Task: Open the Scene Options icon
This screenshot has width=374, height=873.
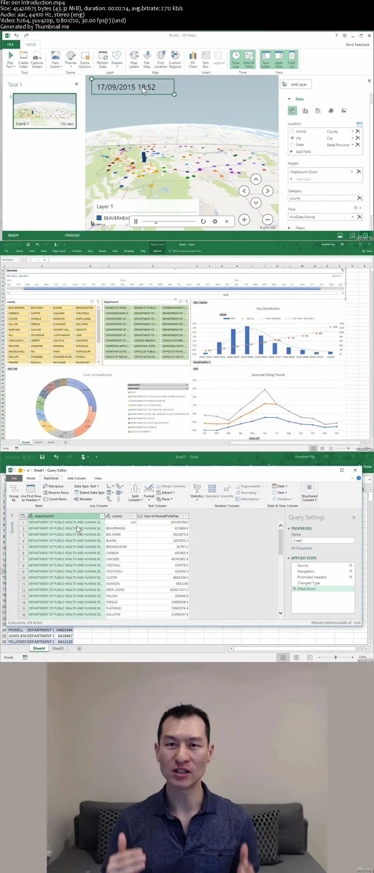Action: (85, 60)
